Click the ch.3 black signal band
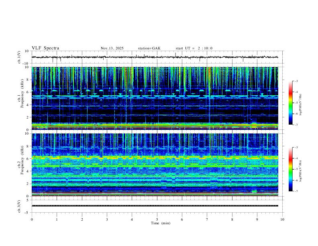318x246 pixels. (155, 206)
